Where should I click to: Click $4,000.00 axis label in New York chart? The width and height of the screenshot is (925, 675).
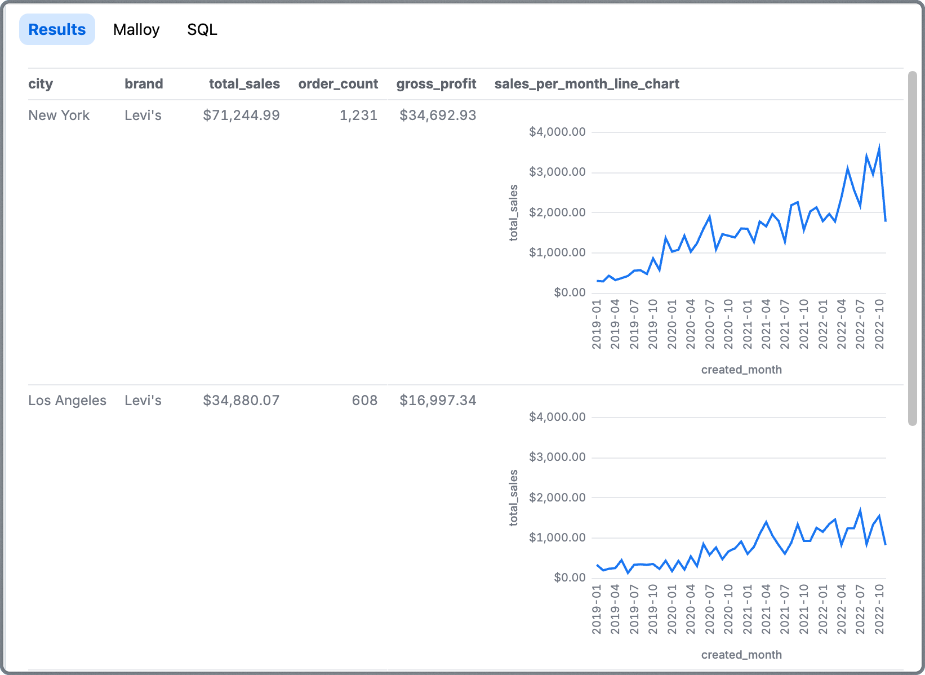click(x=557, y=132)
